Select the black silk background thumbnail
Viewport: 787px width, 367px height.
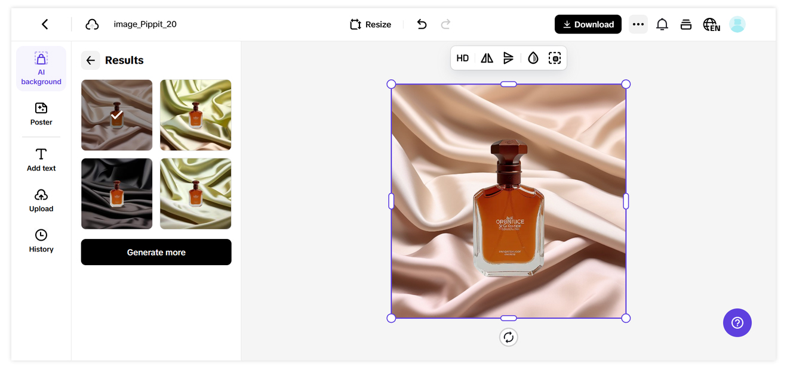click(x=117, y=194)
